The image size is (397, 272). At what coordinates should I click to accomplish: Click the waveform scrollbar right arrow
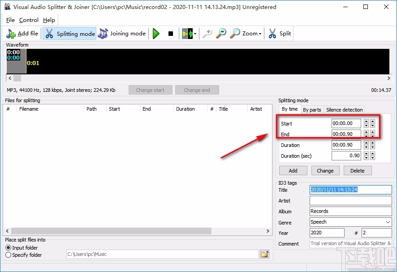(388, 78)
